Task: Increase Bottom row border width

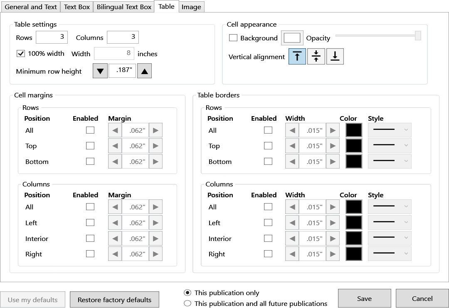Action: point(333,162)
